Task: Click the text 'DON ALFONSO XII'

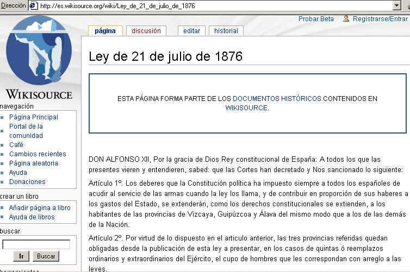Action: pos(119,159)
